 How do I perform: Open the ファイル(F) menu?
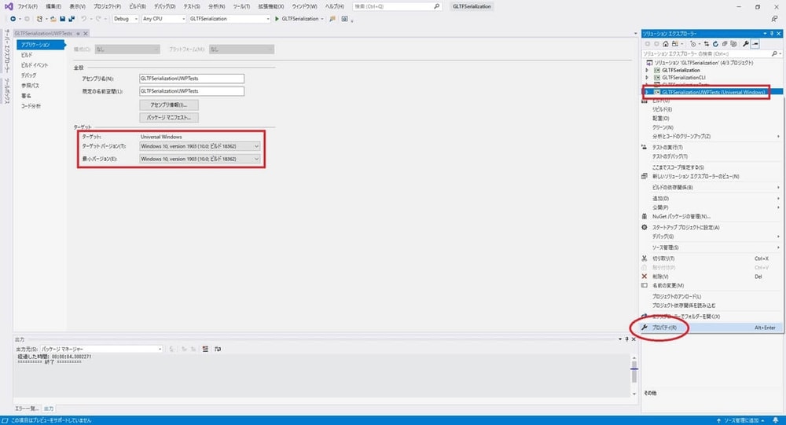[x=28, y=6]
